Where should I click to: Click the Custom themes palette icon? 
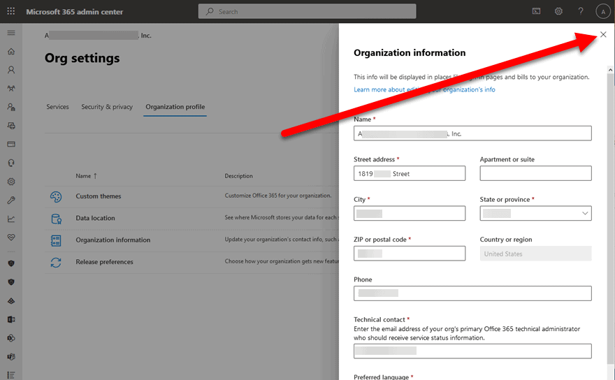pyautogui.click(x=56, y=196)
